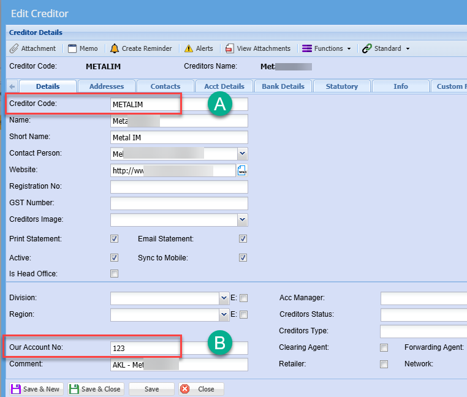Open Alerts warning icon
Screen dimensions: 467x397
[189, 48]
